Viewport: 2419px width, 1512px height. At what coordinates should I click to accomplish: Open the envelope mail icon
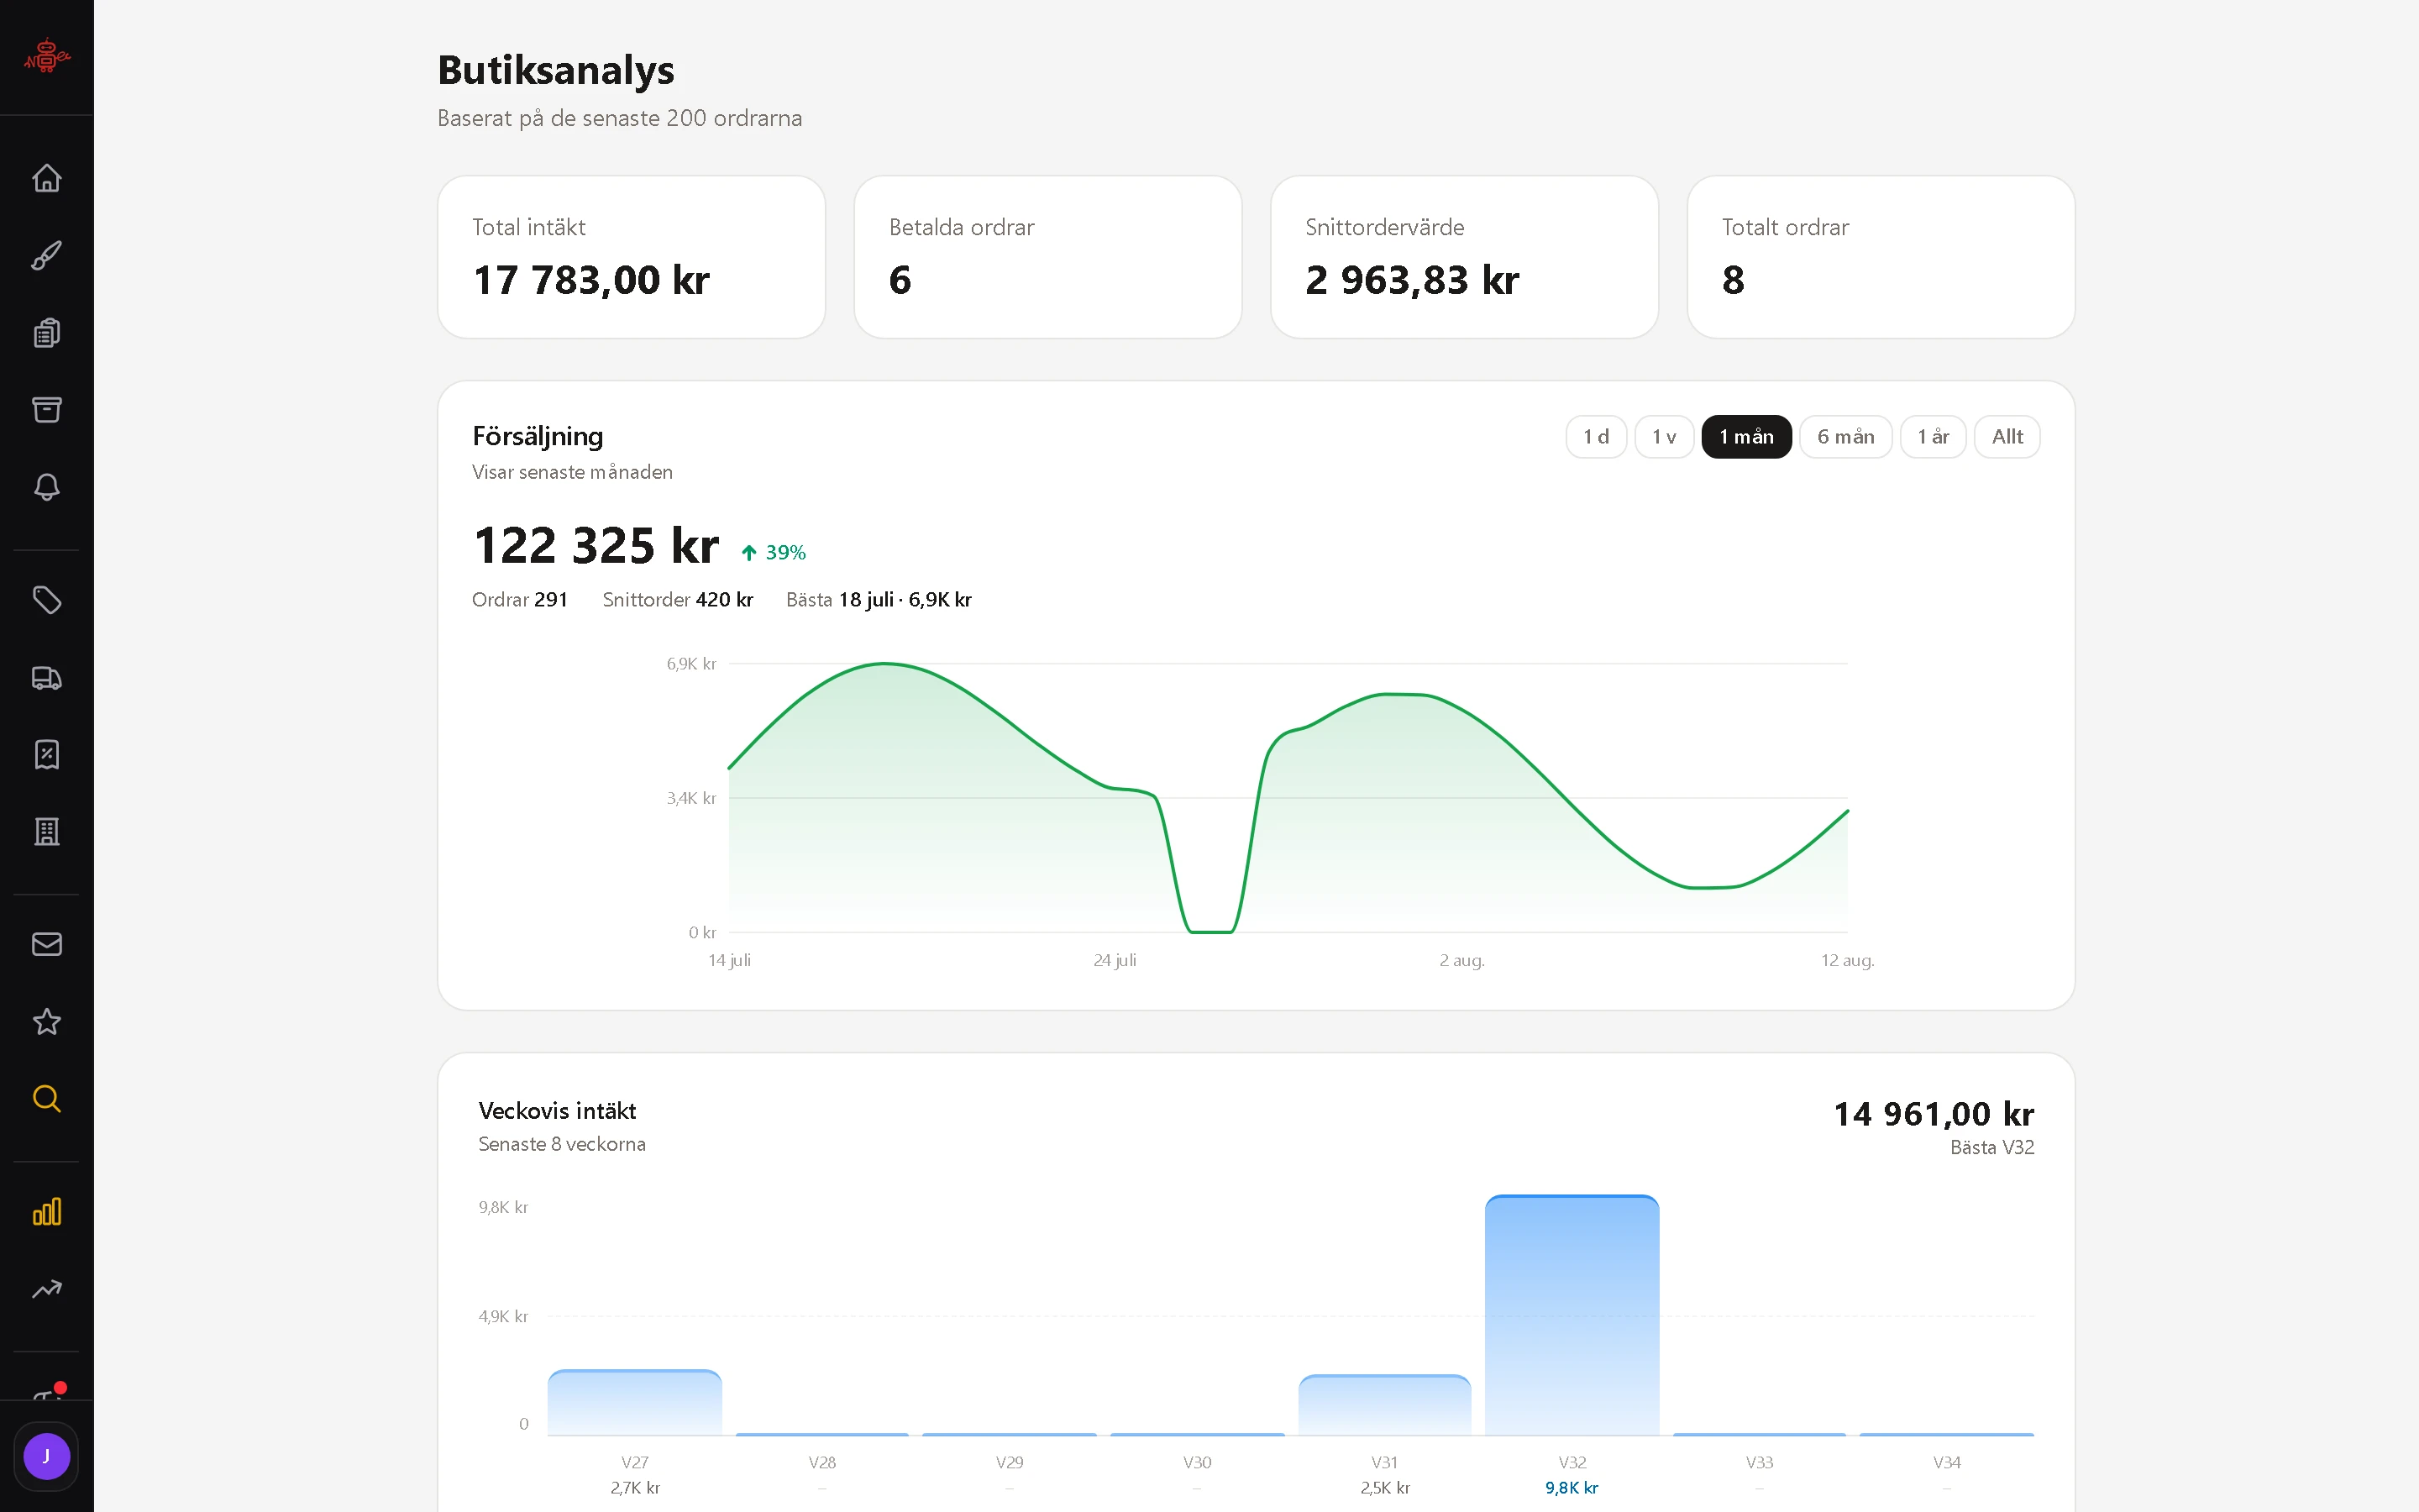click(47, 944)
